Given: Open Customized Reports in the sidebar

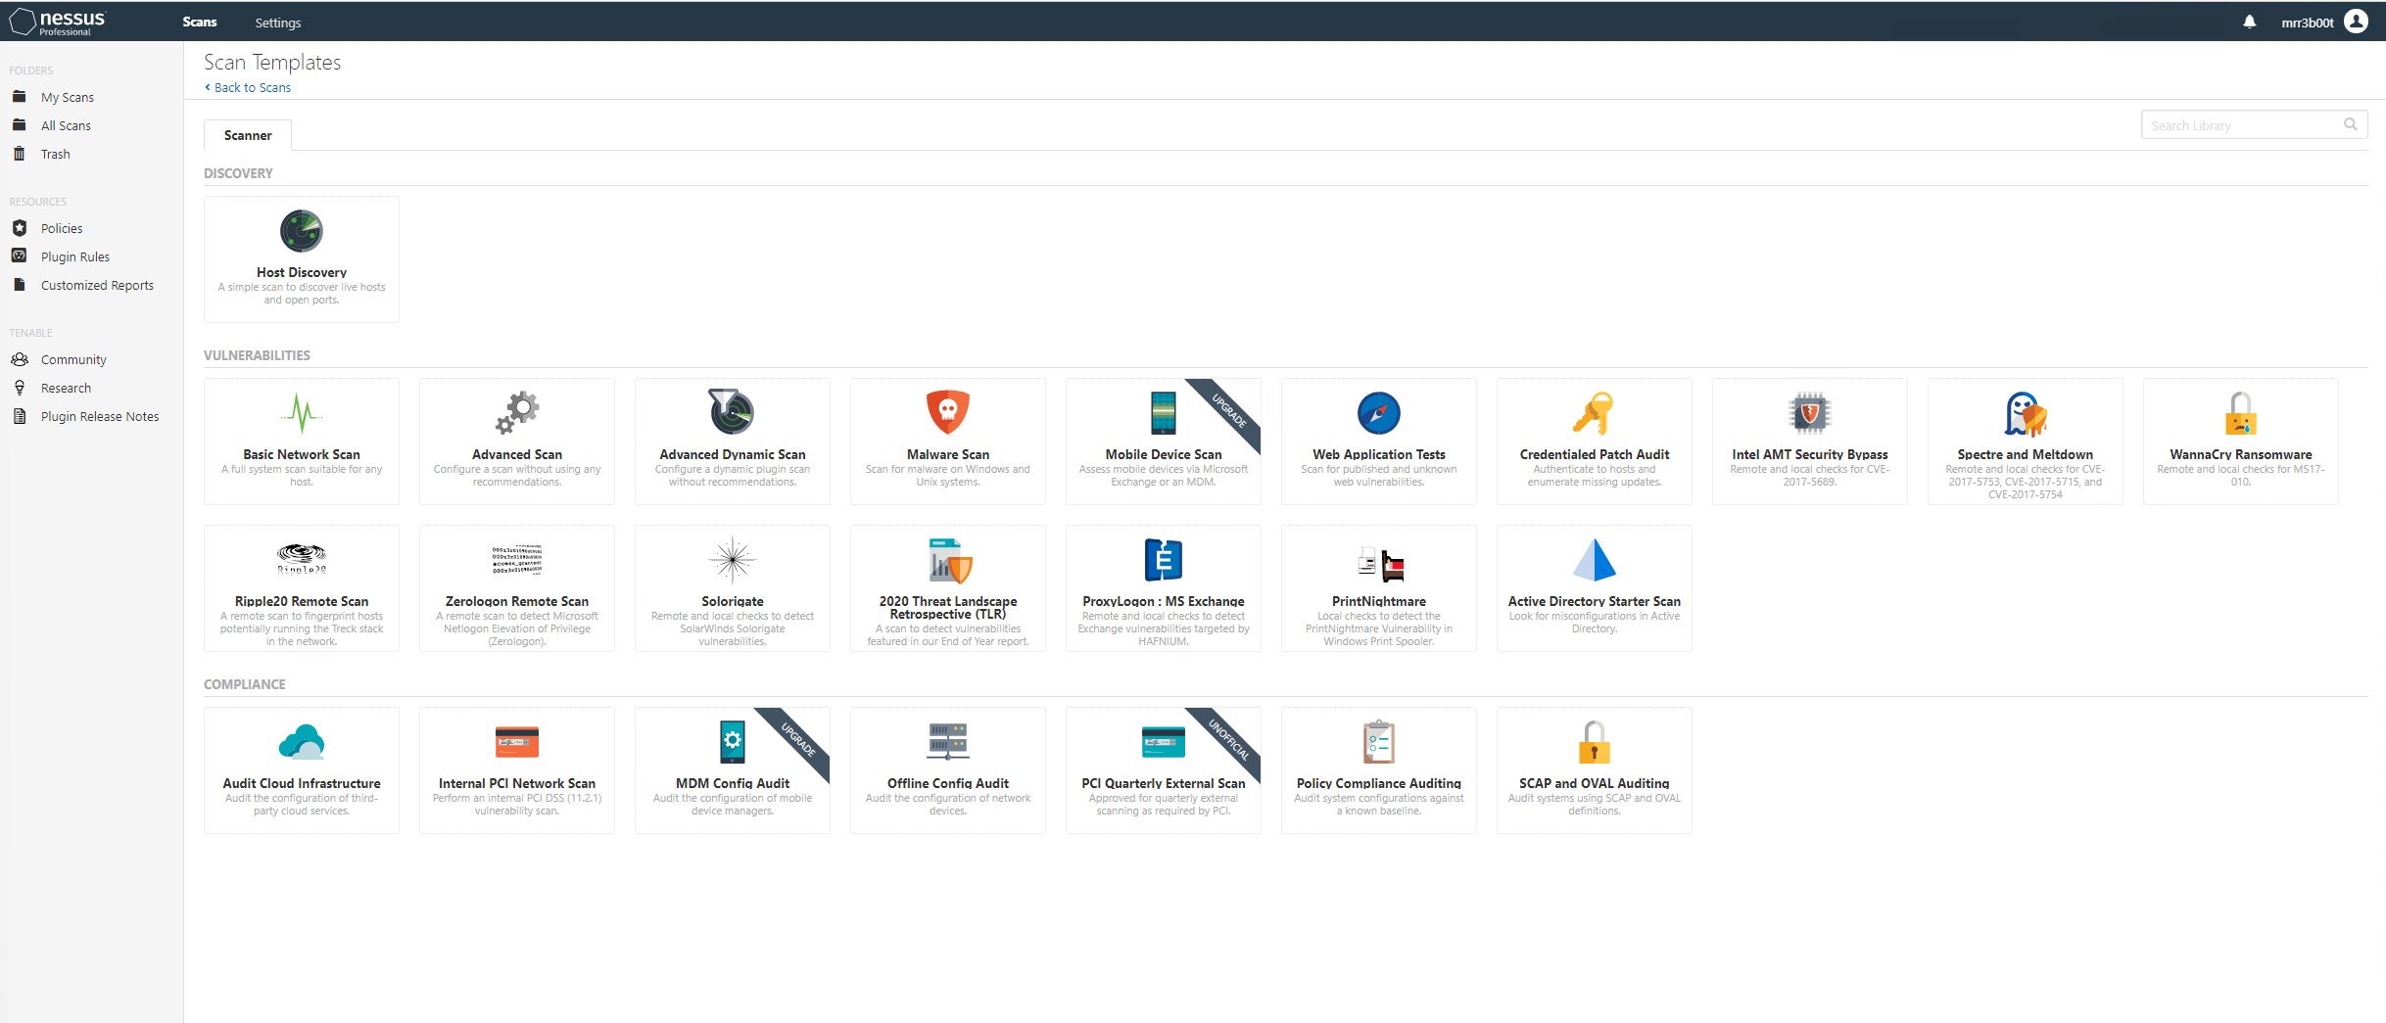Looking at the screenshot, I should click(97, 285).
